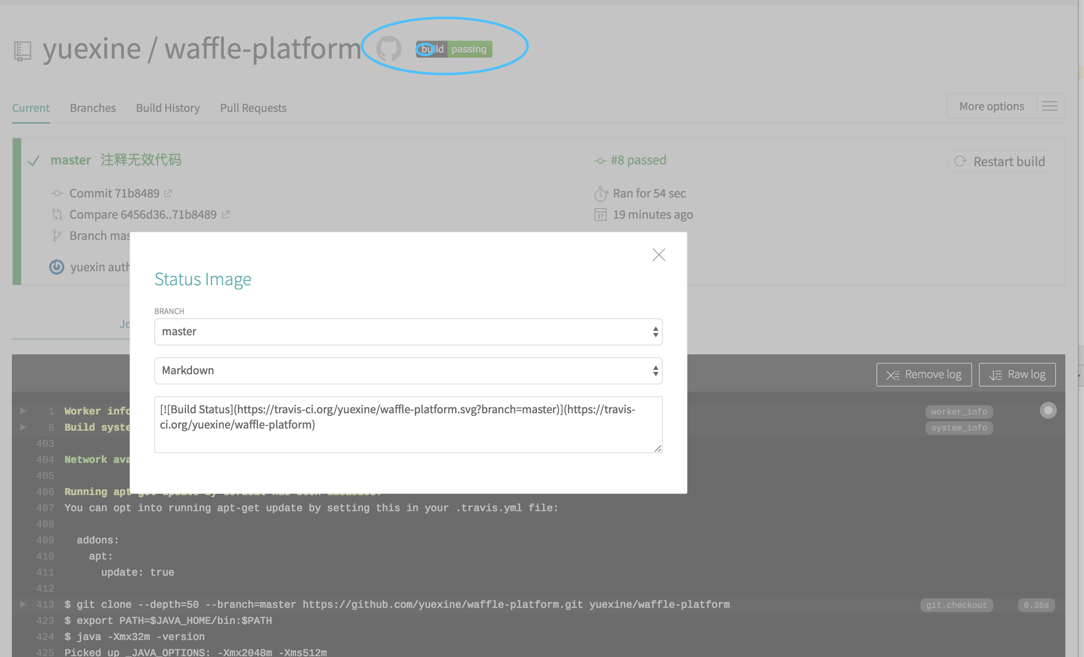The height and width of the screenshot is (657, 1084).
Task: Switch to the Build History tab
Action: 167,107
